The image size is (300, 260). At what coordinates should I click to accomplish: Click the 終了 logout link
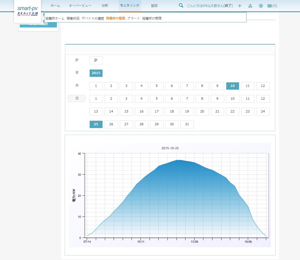pyautogui.click(x=228, y=6)
